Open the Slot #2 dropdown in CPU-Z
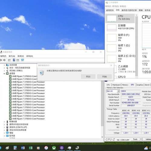The width and height of the screenshot is (151, 151). point(118,91)
